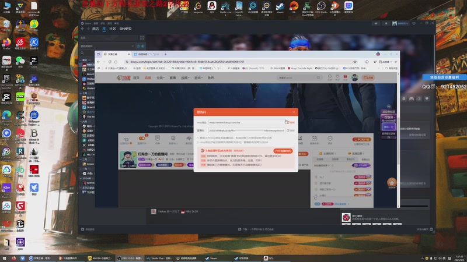Open 直播 in the Douyu navigation
This screenshot has height=262, width=467.
[148, 78]
